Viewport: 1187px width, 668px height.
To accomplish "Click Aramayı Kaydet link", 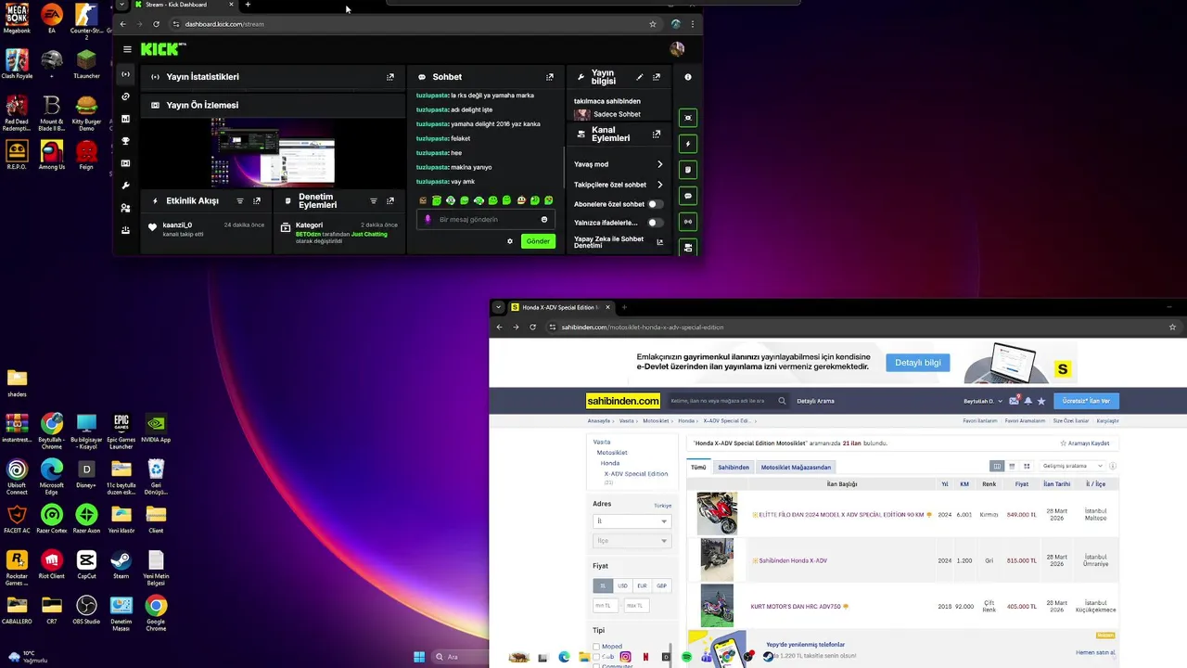I will pos(1085,443).
